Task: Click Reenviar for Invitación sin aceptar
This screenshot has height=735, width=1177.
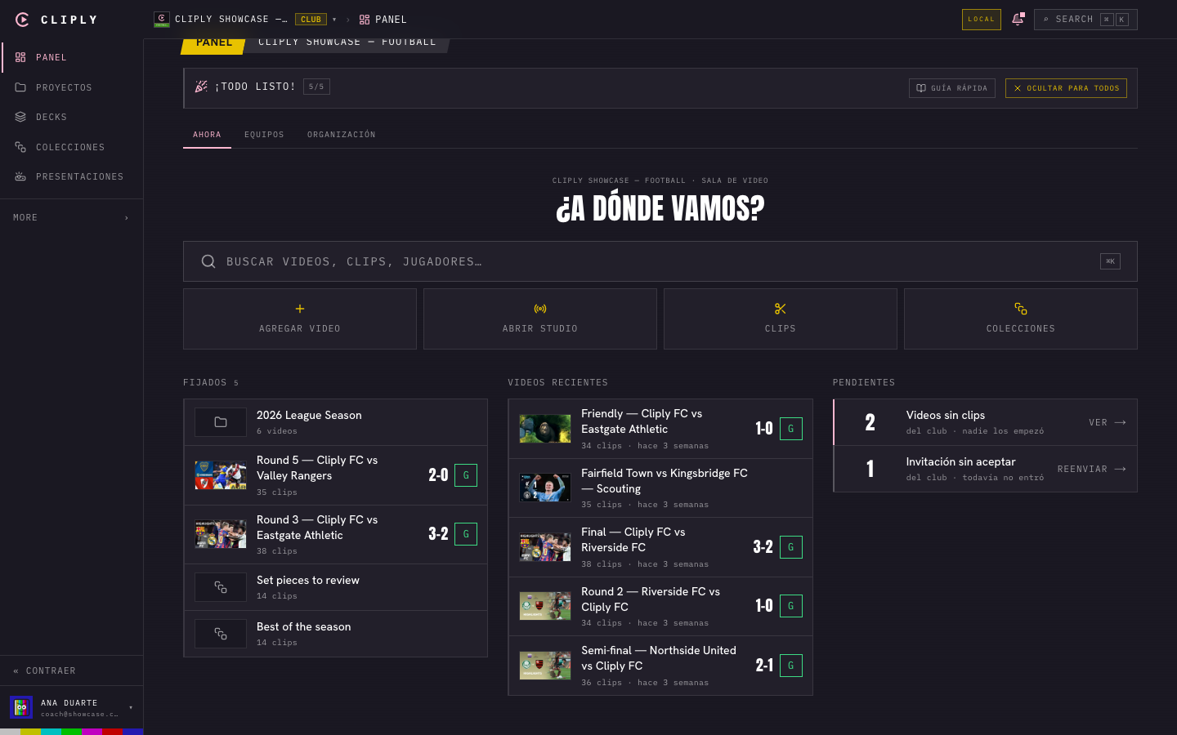Action: coord(1092,469)
